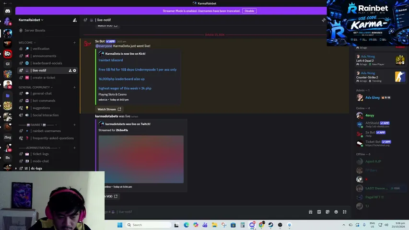Click the blurred Twitch stream preview thumbnail
This screenshot has width=409, height=230.
point(141,159)
